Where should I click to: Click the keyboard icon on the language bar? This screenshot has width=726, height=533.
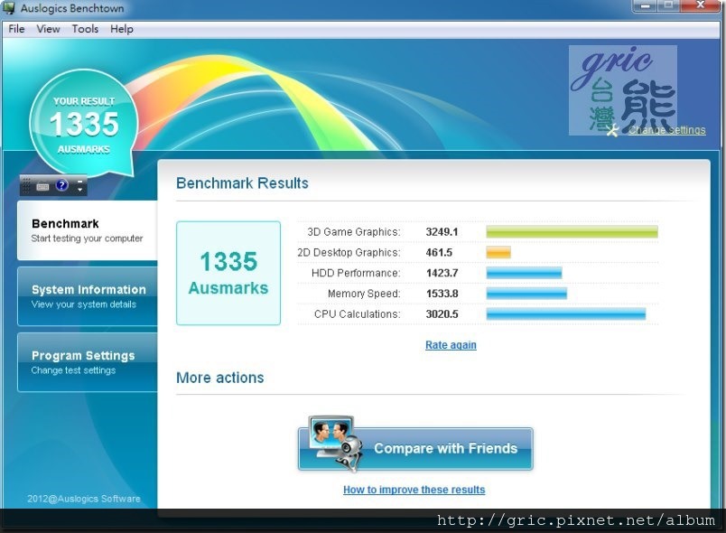42,186
